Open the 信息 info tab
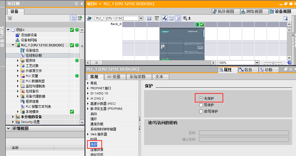Screen dimensions: 296x156 [248, 70]
